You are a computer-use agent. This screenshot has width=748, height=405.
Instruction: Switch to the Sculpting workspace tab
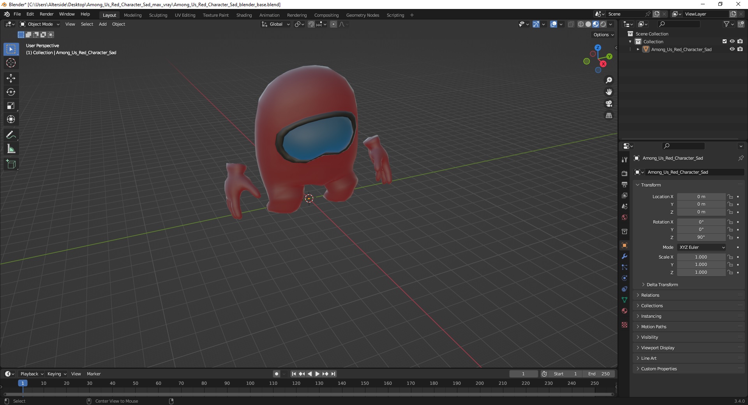158,15
